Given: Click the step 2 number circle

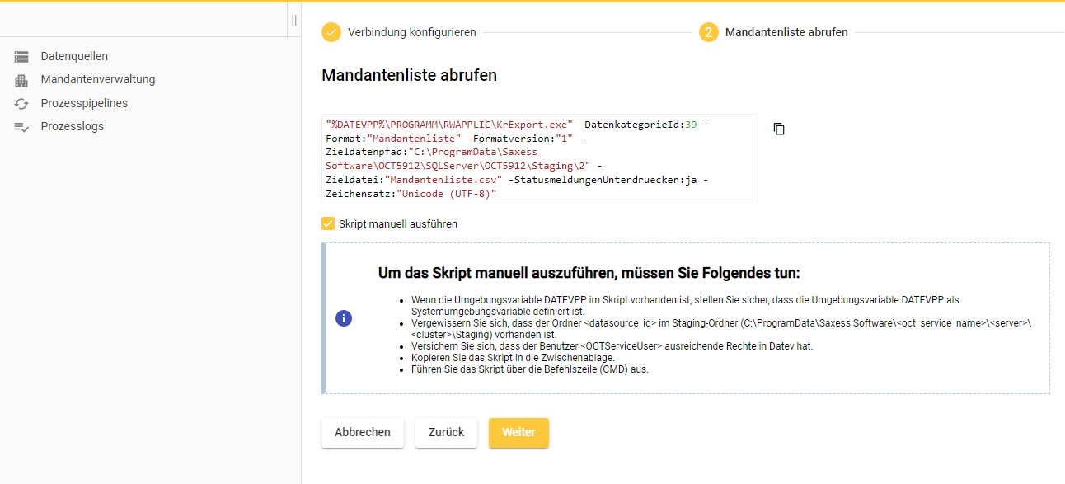Looking at the screenshot, I should (708, 32).
